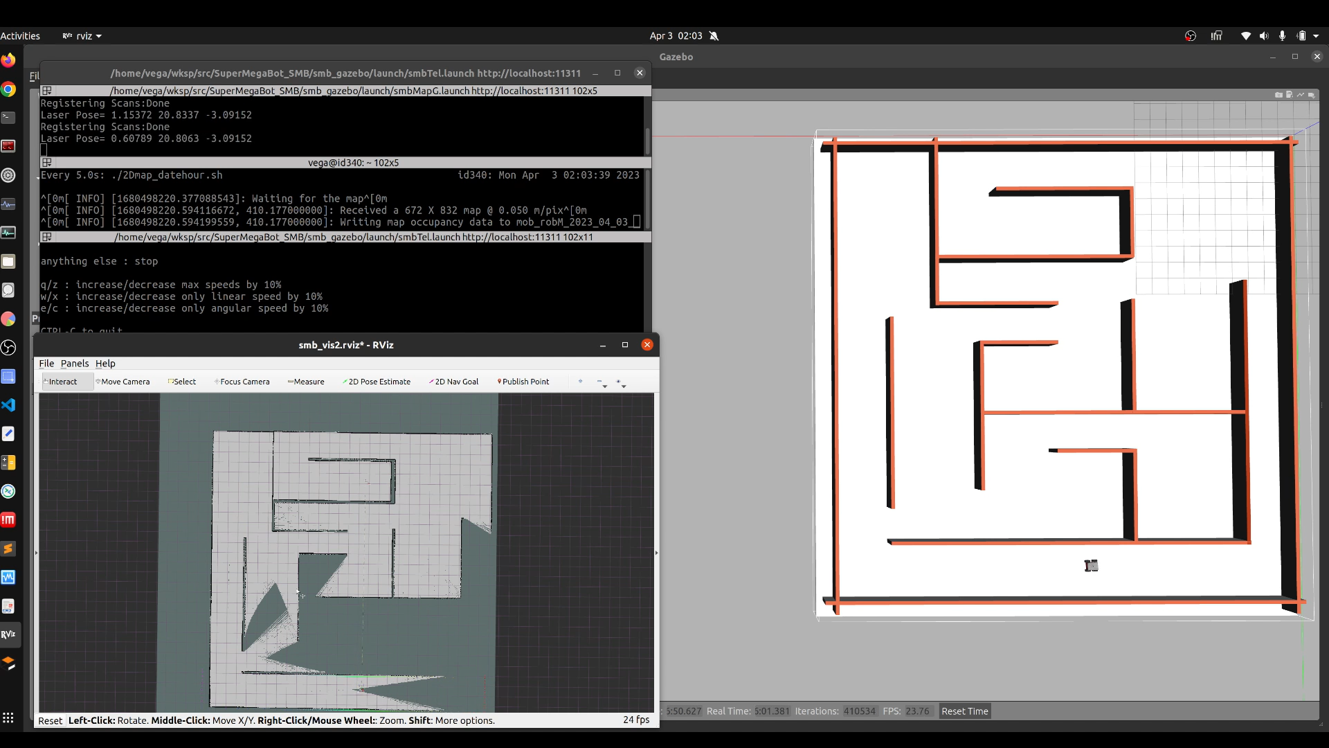This screenshot has width=1329, height=748.
Task: Open Visual Studio Code from the dock
Action: (x=8, y=405)
